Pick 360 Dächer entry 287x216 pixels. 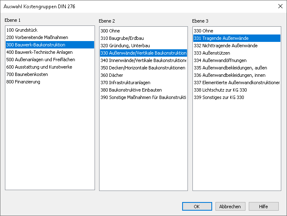coord(143,75)
